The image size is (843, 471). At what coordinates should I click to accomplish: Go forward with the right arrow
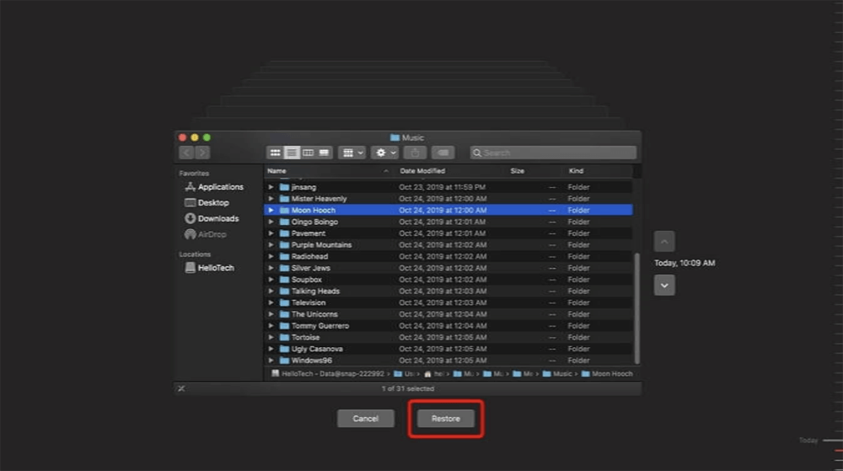point(202,153)
